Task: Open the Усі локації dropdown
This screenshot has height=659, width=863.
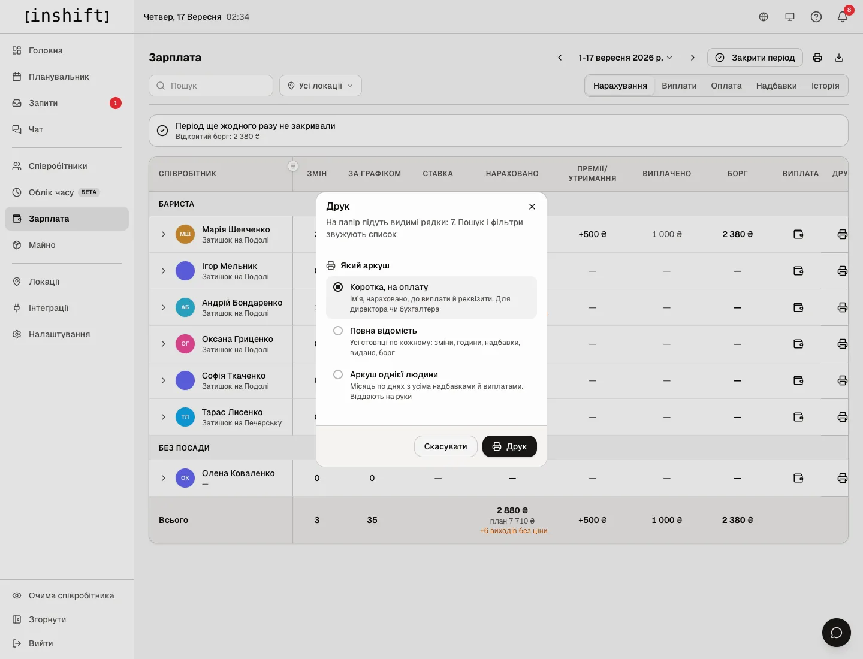Action: click(321, 86)
